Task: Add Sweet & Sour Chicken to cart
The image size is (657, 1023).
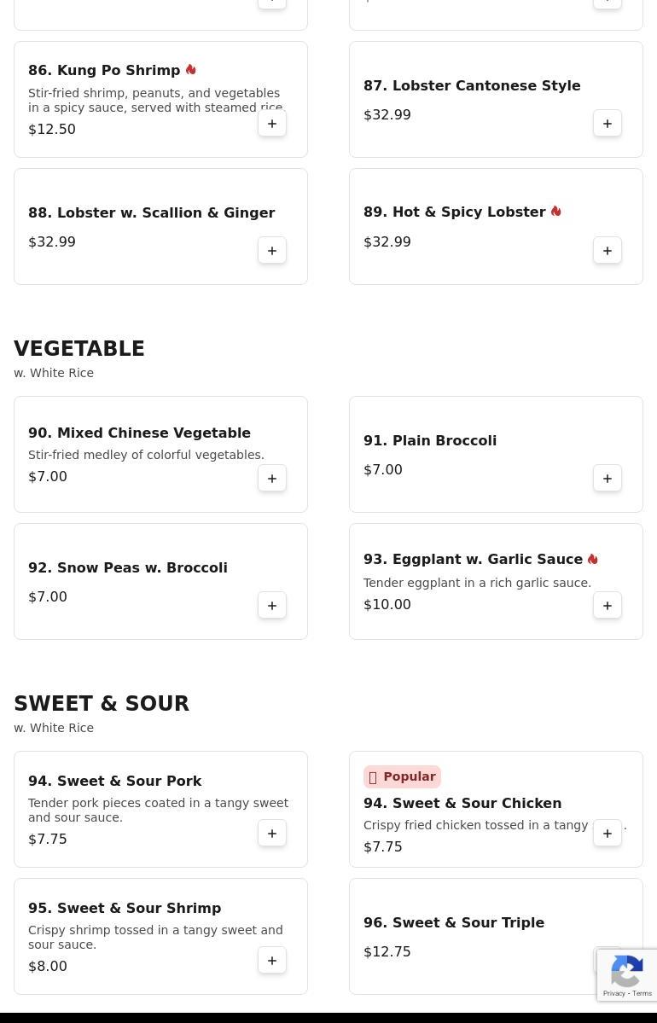Action: pos(608,833)
